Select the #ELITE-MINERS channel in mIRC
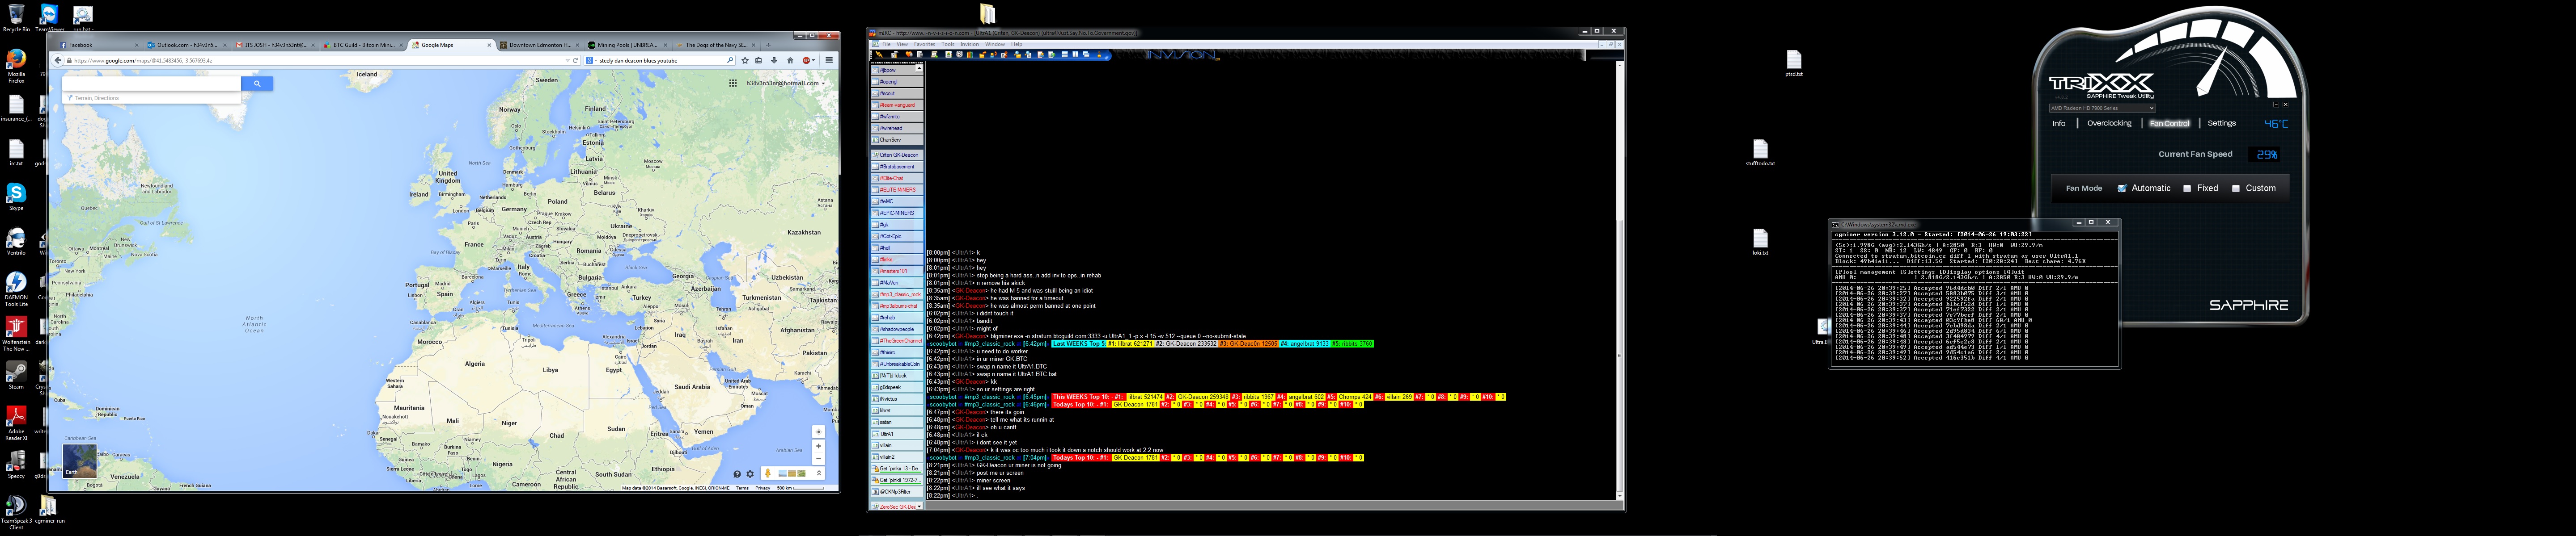Image resolution: width=2576 pixels, height=536 pixels. 897,190
